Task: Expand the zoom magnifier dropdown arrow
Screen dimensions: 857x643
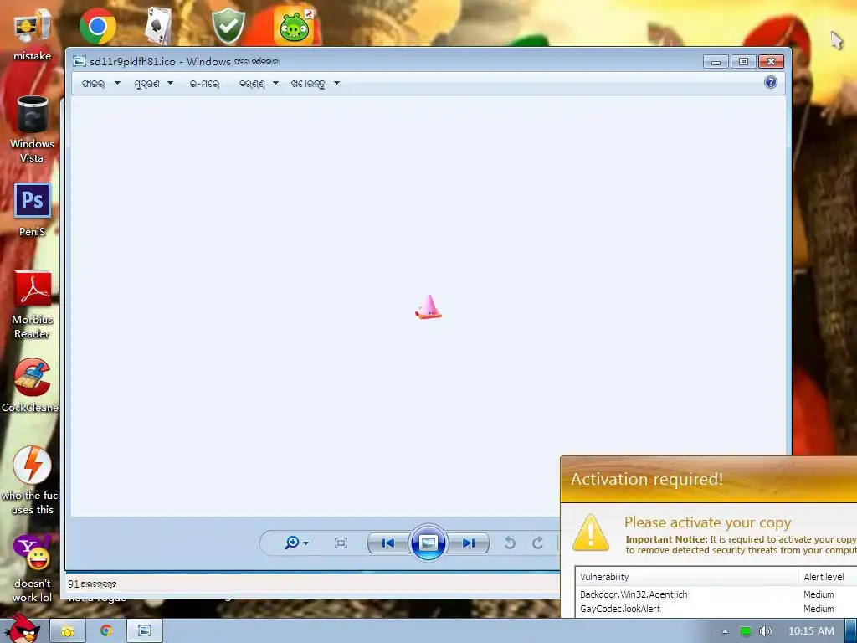Action: [306, 543]
